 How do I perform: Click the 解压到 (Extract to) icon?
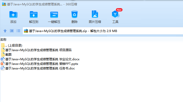[x=34, y=14]
